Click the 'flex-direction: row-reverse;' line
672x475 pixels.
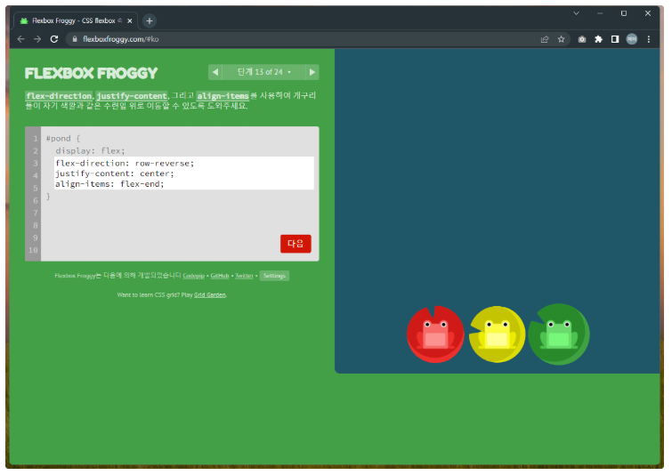click(125, 163)
